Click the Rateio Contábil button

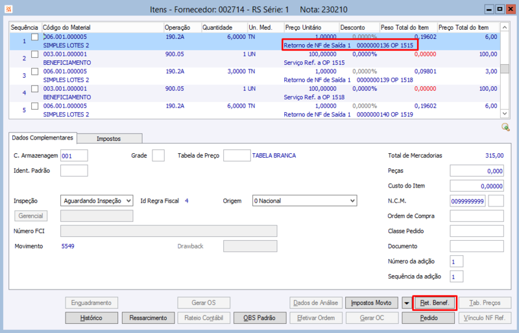204,318
